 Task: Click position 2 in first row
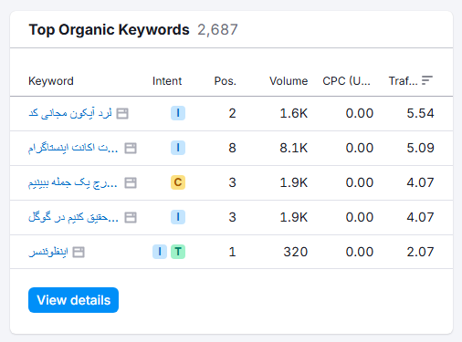click(x=232, y=113)
